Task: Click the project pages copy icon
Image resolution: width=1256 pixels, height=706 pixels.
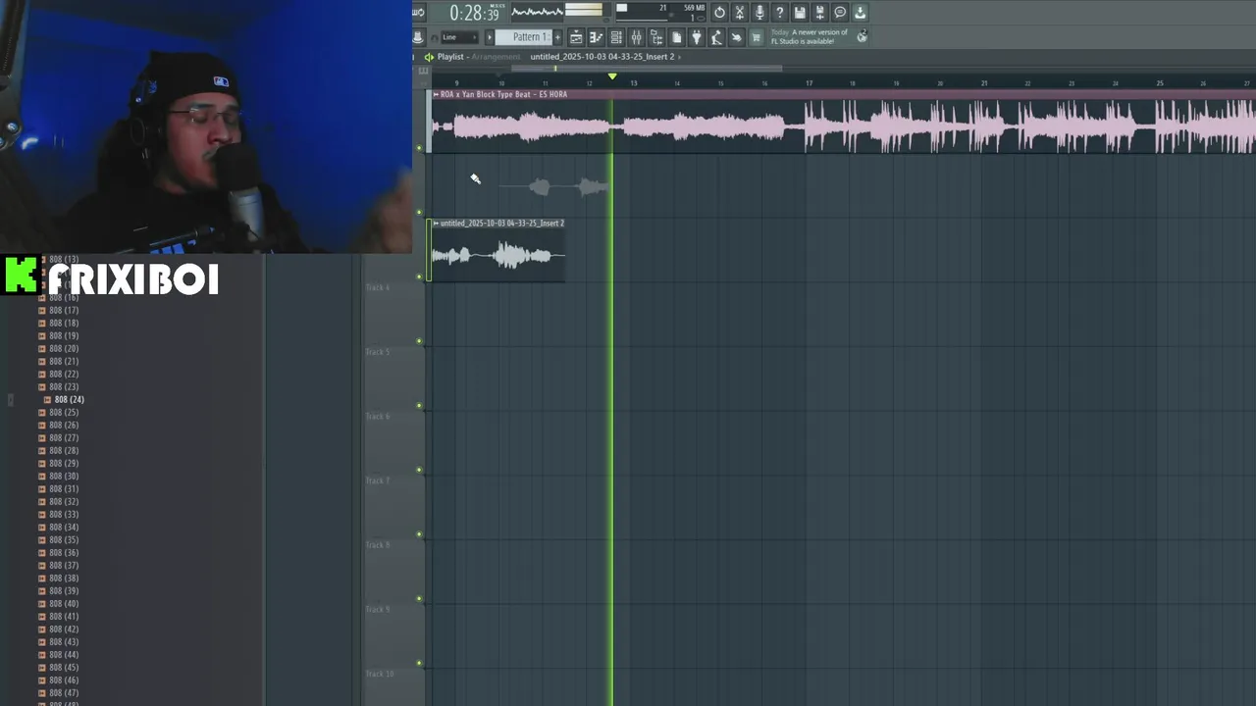Action: tap(676, 37)
